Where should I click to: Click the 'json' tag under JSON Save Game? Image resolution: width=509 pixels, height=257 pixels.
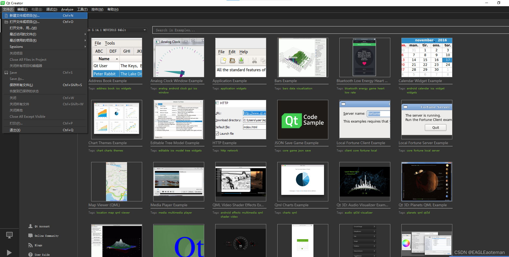coord(301,151)
